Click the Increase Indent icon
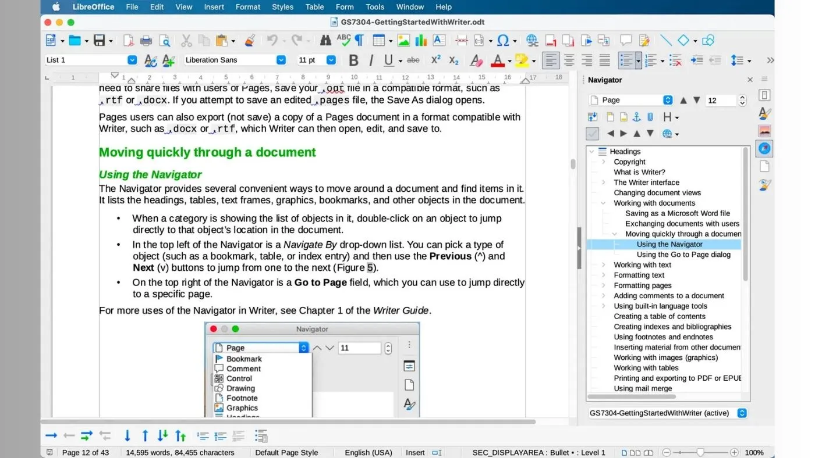This screenshot has width=815, height=458. [697, 60]
